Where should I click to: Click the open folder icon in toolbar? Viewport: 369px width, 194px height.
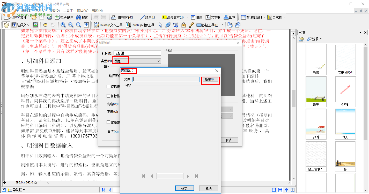pos(34,17)
